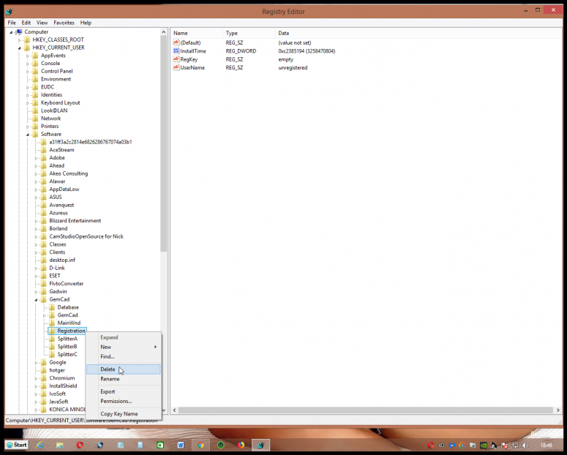Click the tree pane scroll-up arrow
This screenshot has width=567, height=455.
coord(163,32)
